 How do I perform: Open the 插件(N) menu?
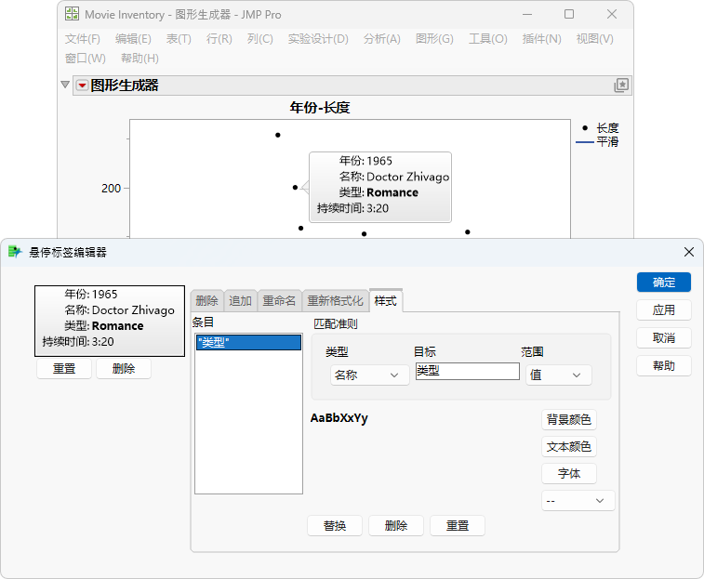542,39
